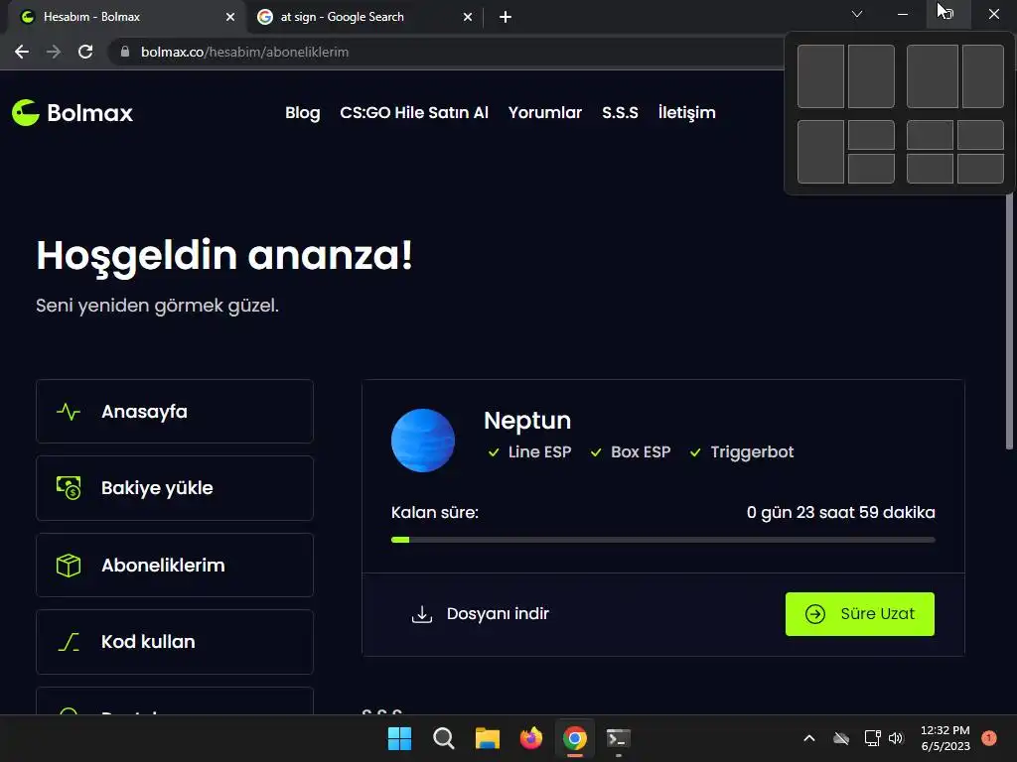This screenshot has height=762, width=1017.
Task: Click the circled arrow icon in Süre Uzat
Action: (815, 613)
